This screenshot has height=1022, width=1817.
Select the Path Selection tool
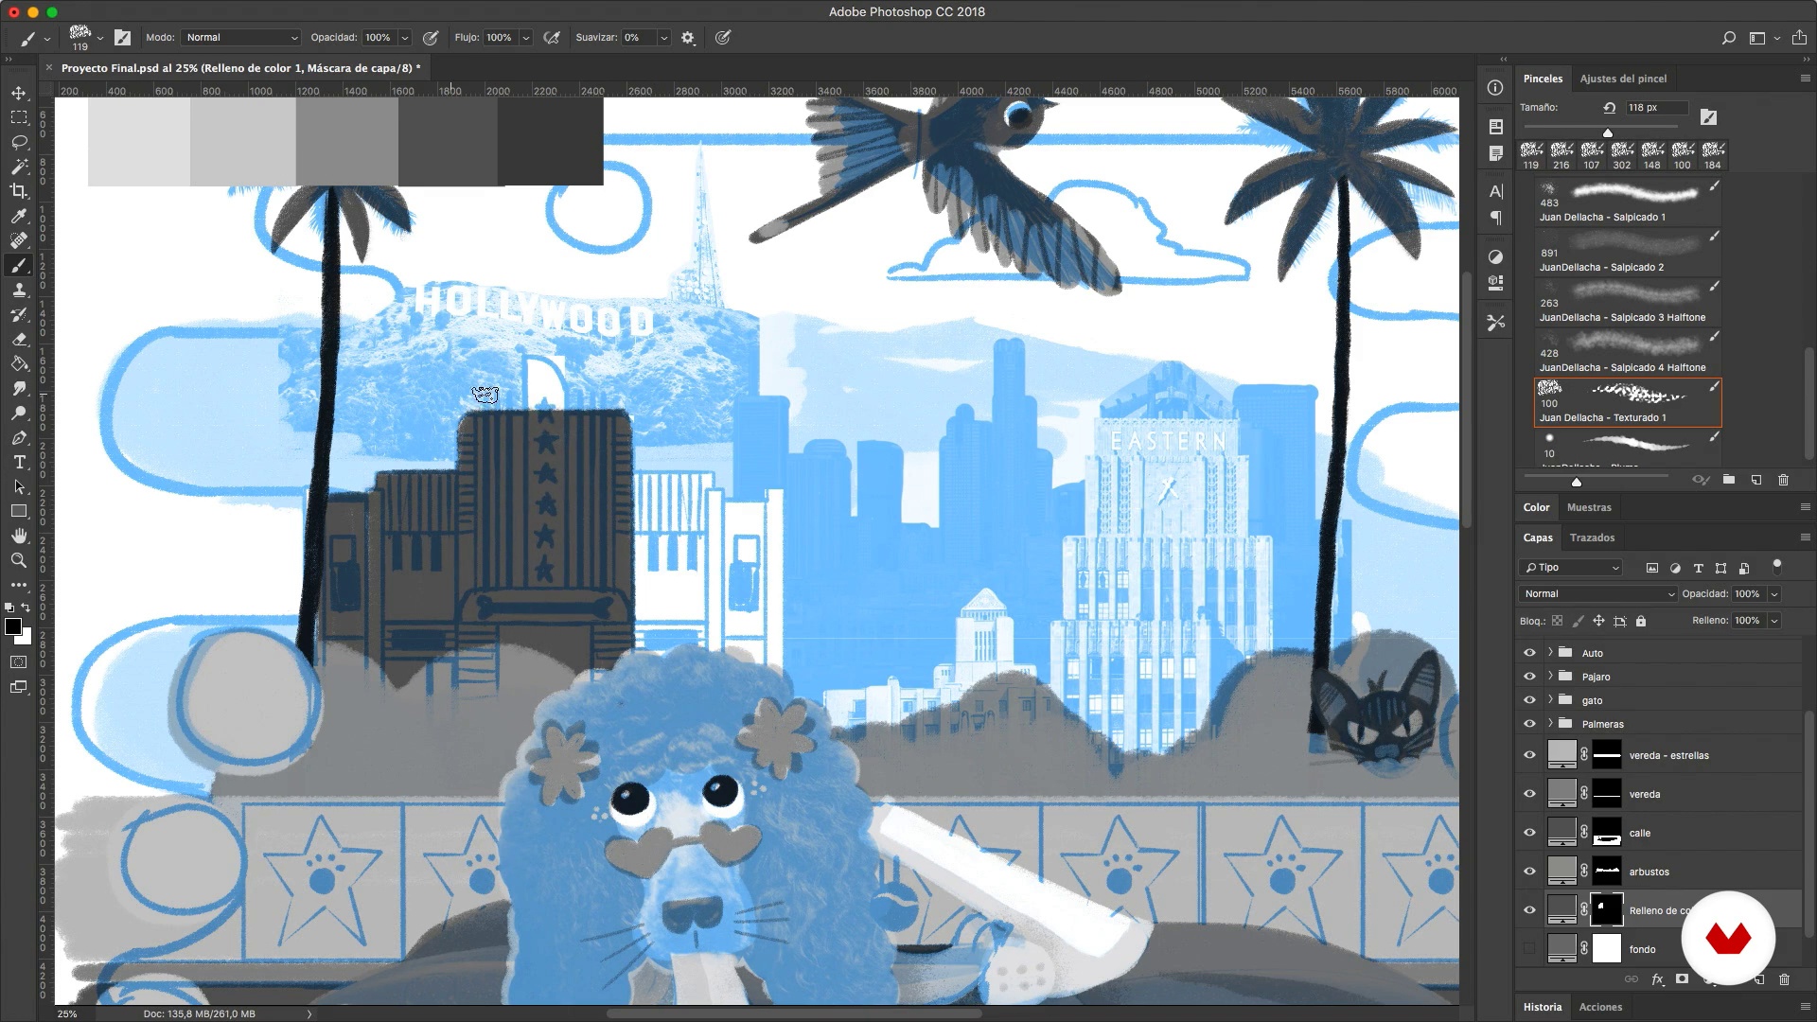click(19, 486)
